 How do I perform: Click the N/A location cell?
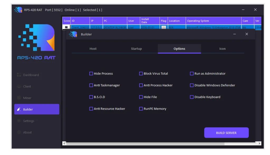(177, 27)
